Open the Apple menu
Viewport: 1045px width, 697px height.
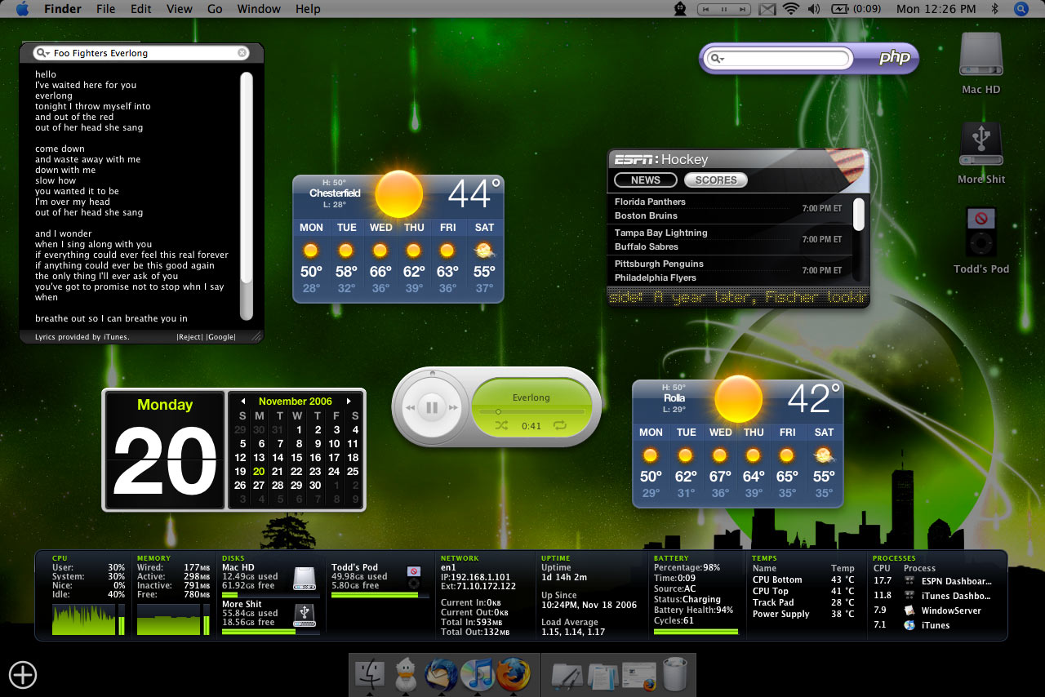(22, 9)
